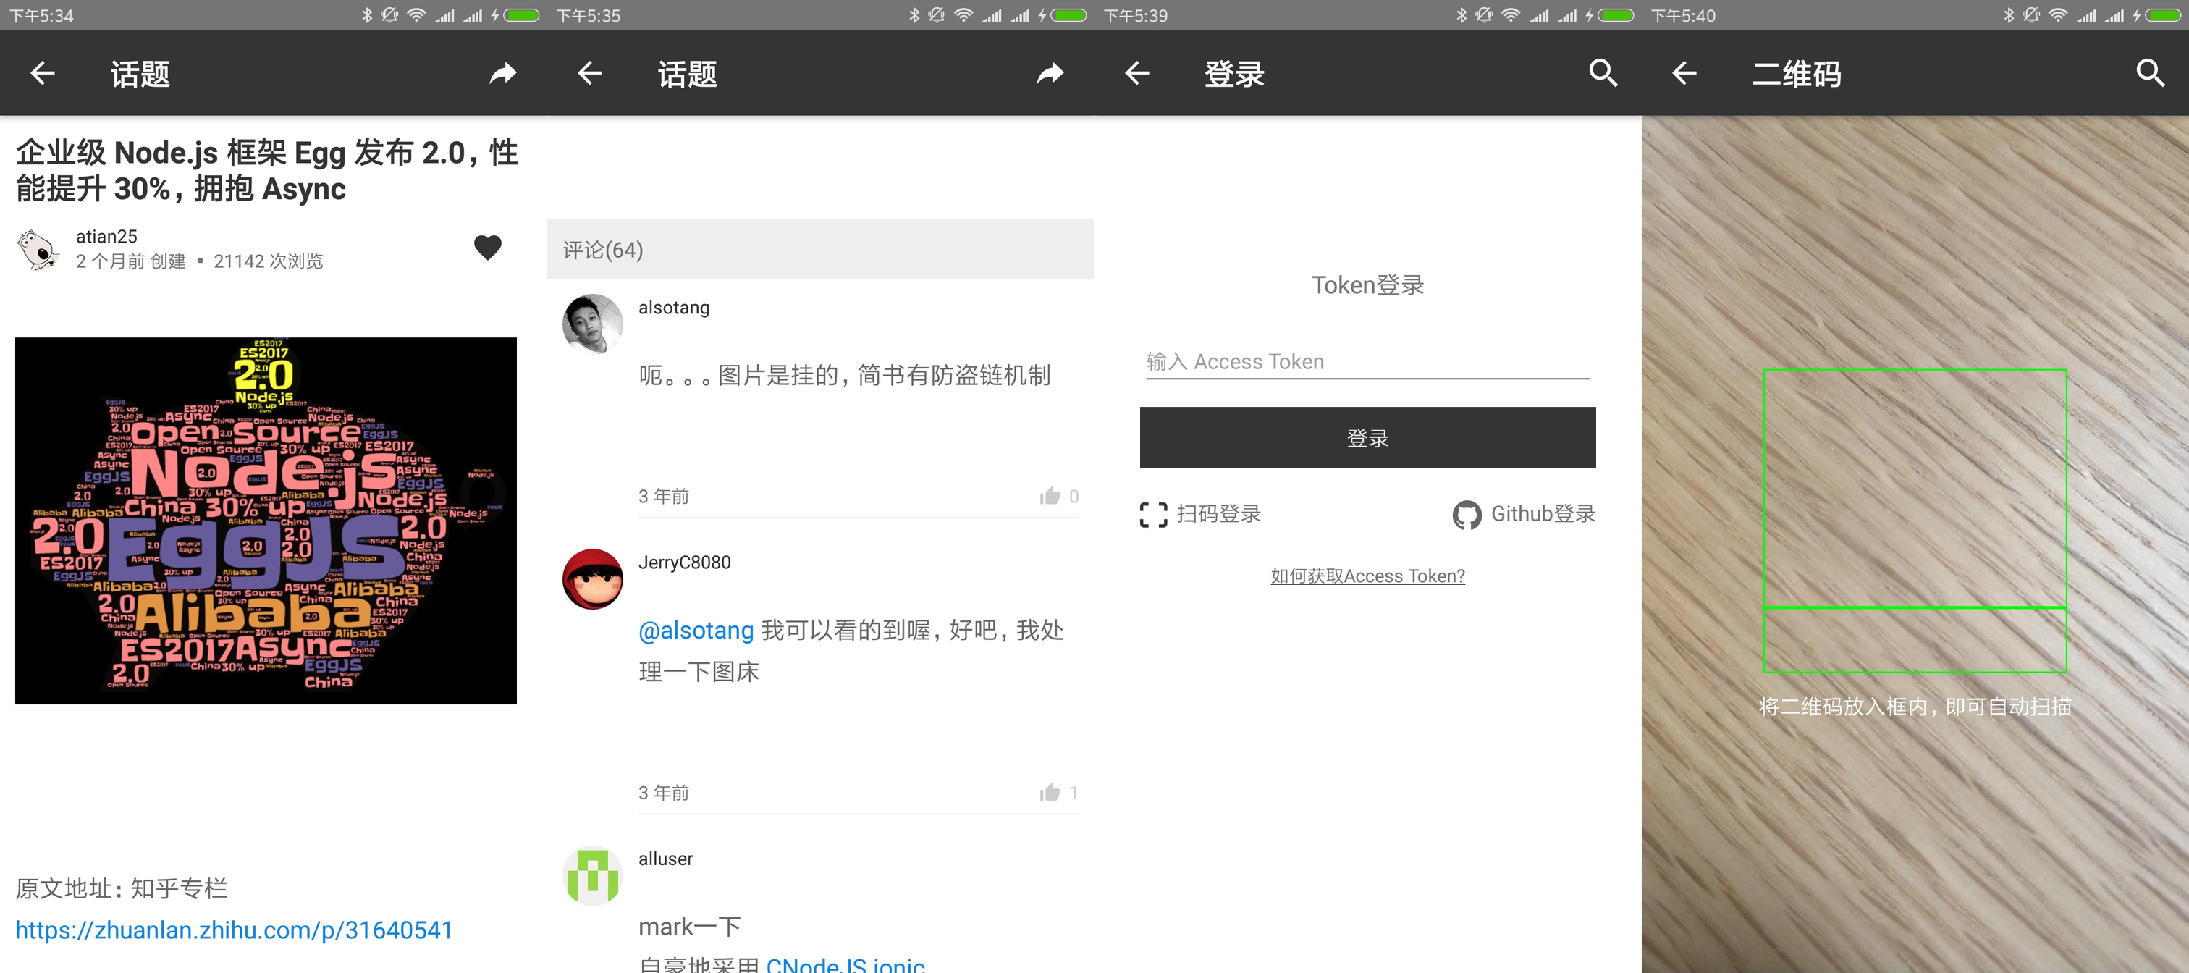Viewport: 2189px width, 973px height.
Task: Open search on the 二维码 screen
Action: pos(2150,74)
